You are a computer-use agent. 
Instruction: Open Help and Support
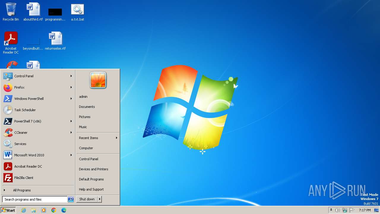(x=98, y=189)
